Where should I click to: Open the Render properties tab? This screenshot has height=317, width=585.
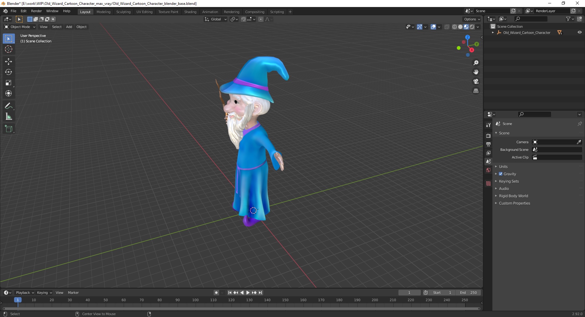[488, 136]
